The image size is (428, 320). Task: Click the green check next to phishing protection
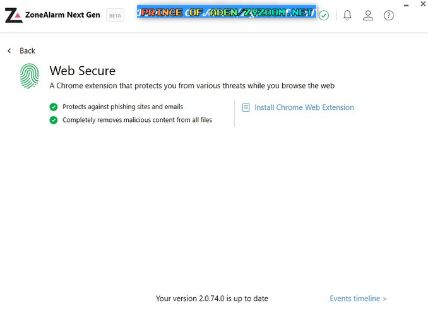click(x=54, y=107)
